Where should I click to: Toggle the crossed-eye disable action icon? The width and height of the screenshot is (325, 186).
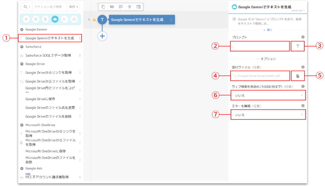tap(112, 7)
